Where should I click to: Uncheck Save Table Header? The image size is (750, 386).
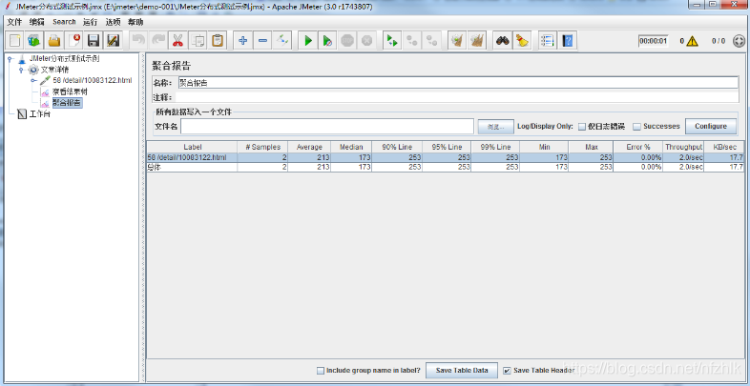click(x=507, y=370)
